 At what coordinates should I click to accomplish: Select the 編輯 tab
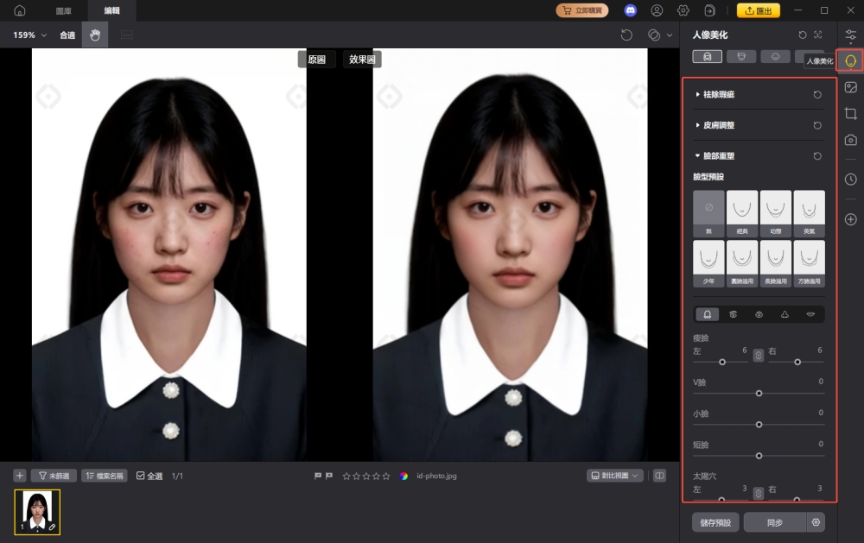coord(112,10)
